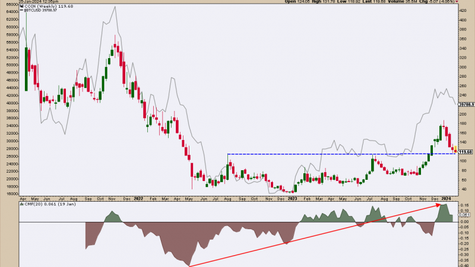
Task: Click the CMF(20) 0.061 (19 Jan) label
Action: (50, 204)
